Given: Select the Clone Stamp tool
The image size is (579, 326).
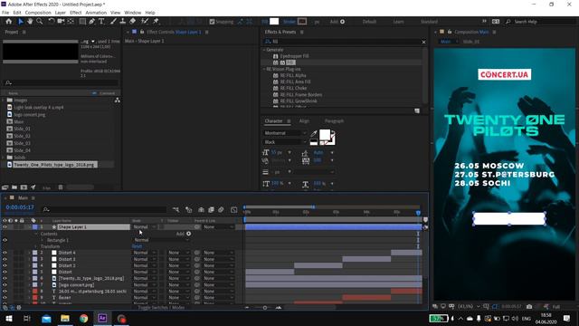Looking at the screenshot, I should (x=123, y=22).
